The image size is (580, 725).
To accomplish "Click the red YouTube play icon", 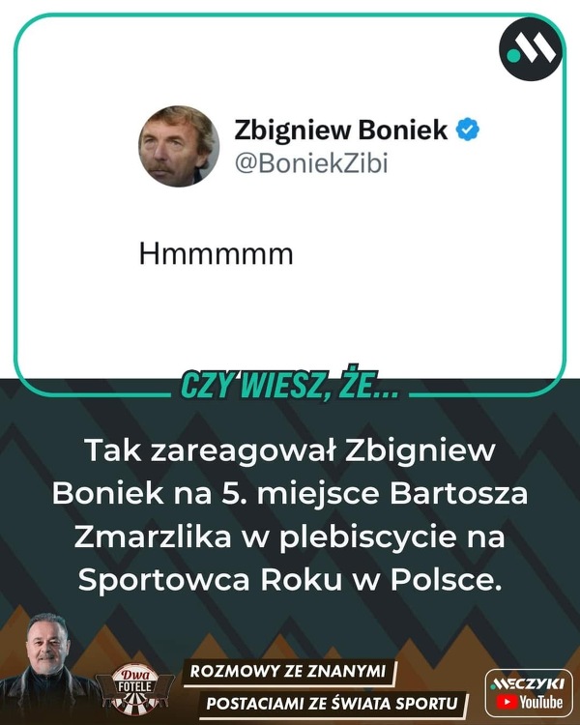I will pos(507,703).
